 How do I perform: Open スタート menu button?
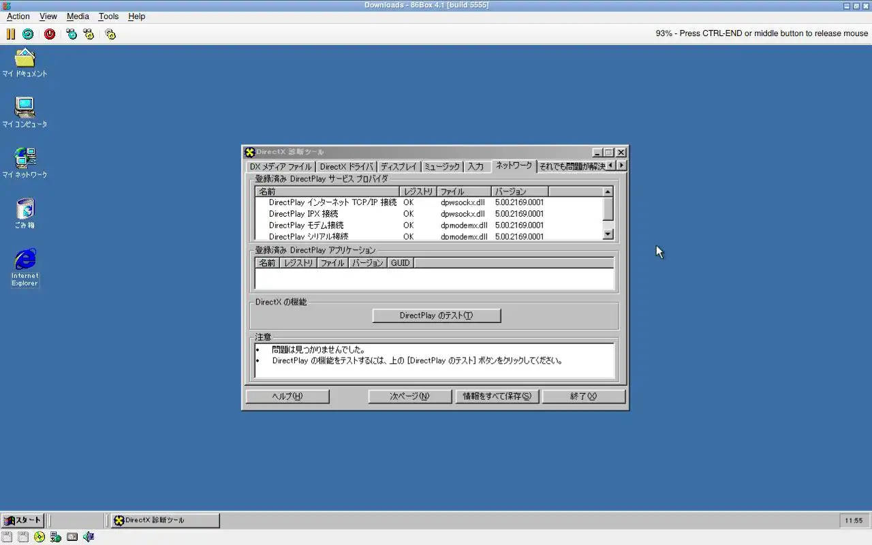pyautogui.click(x=23, y=520)
